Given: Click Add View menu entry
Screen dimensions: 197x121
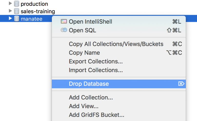Looking at the screenshot, I should (x=84, y=106).
